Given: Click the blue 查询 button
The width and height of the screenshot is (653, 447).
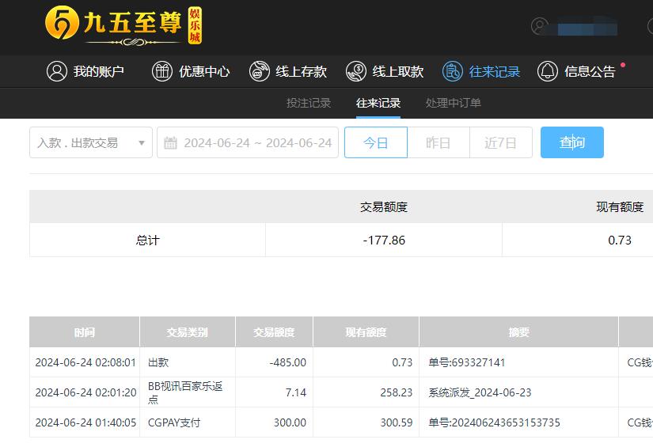Looking at the screenshot, I should (571, 142).
